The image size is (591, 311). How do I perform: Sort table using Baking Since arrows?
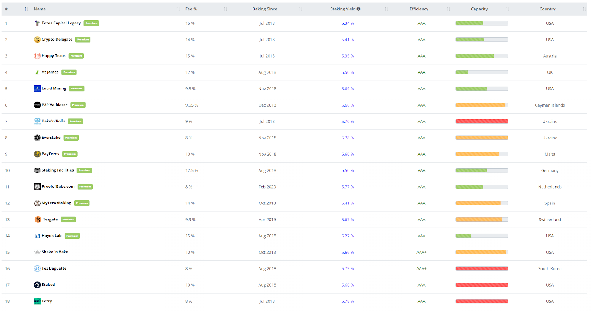[301, 9]
